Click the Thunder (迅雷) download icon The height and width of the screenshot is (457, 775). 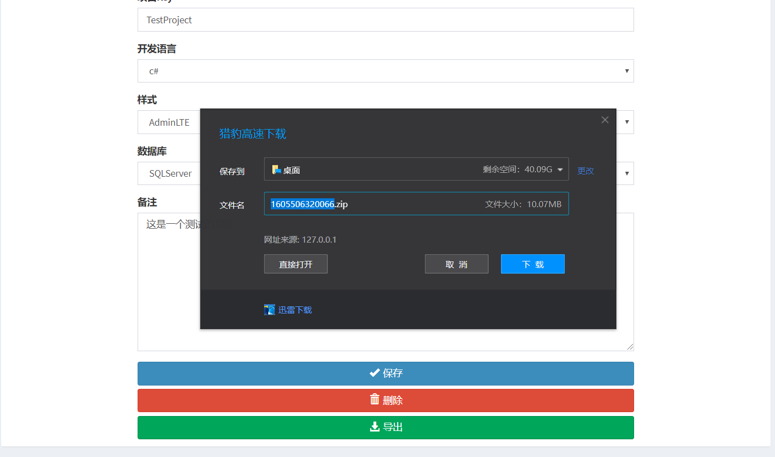(x=270, y=310)
